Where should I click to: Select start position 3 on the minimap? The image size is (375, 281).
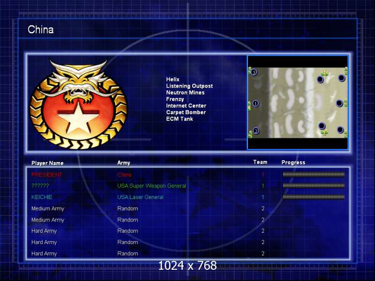click(254, 72)
